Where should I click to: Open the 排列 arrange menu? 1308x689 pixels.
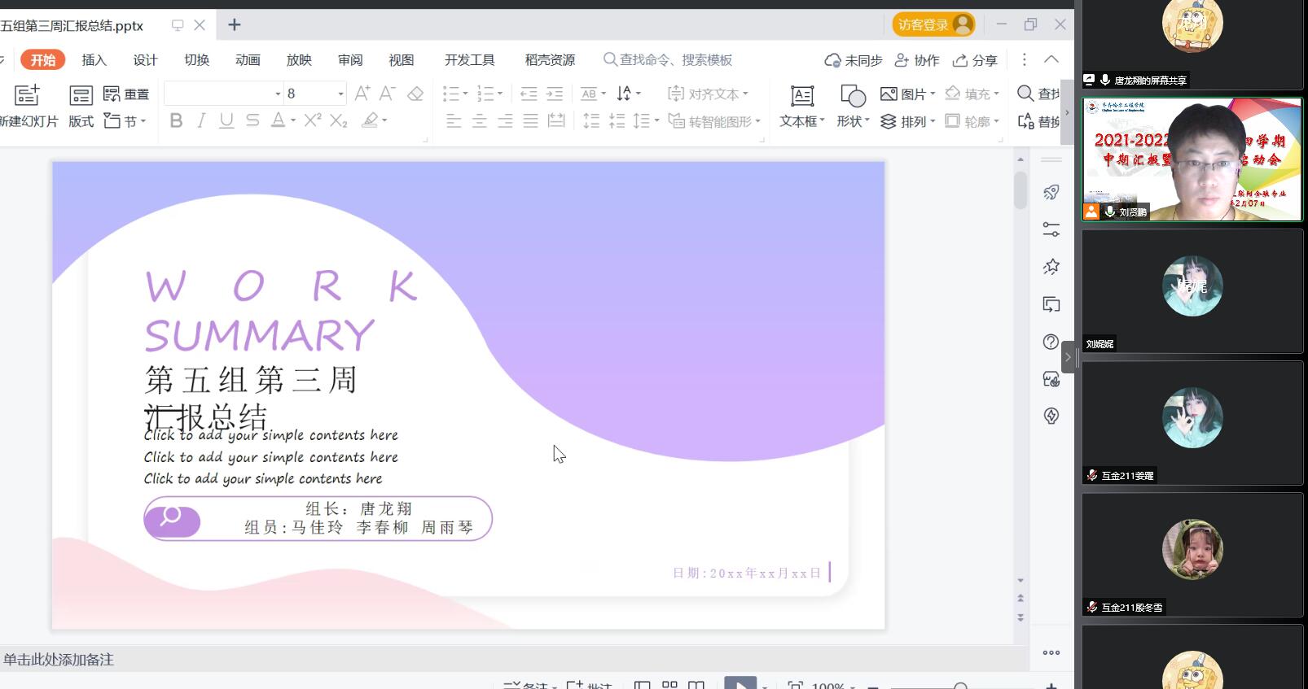click(907, 121)
